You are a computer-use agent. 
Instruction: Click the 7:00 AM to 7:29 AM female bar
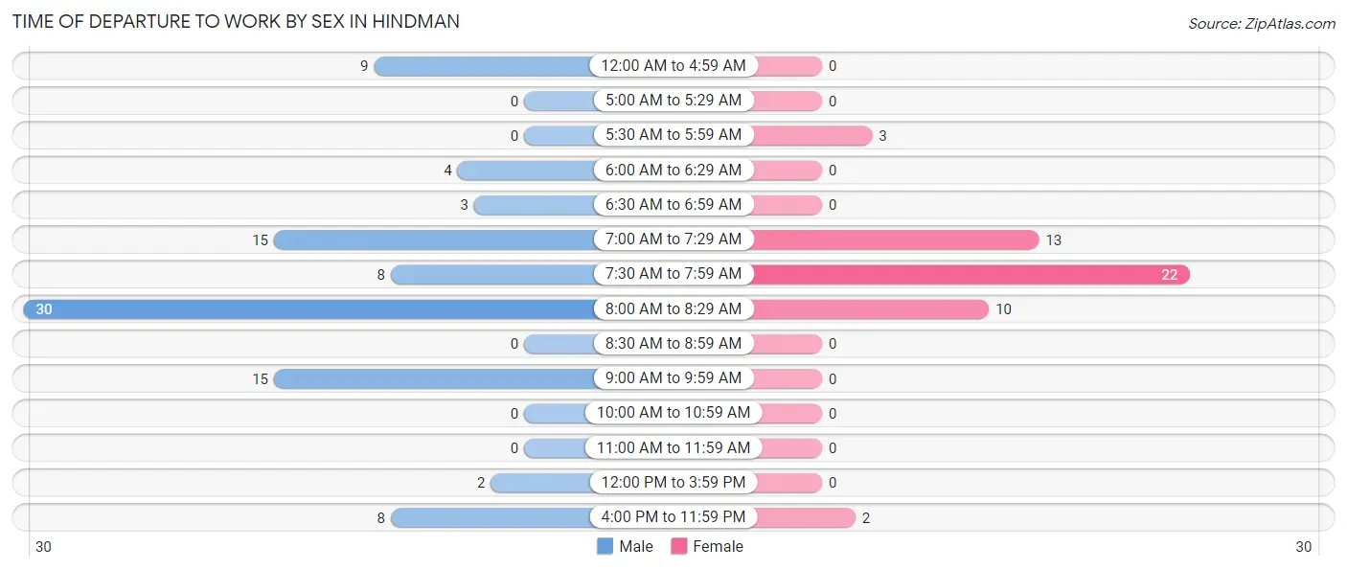tap(895, 239)
